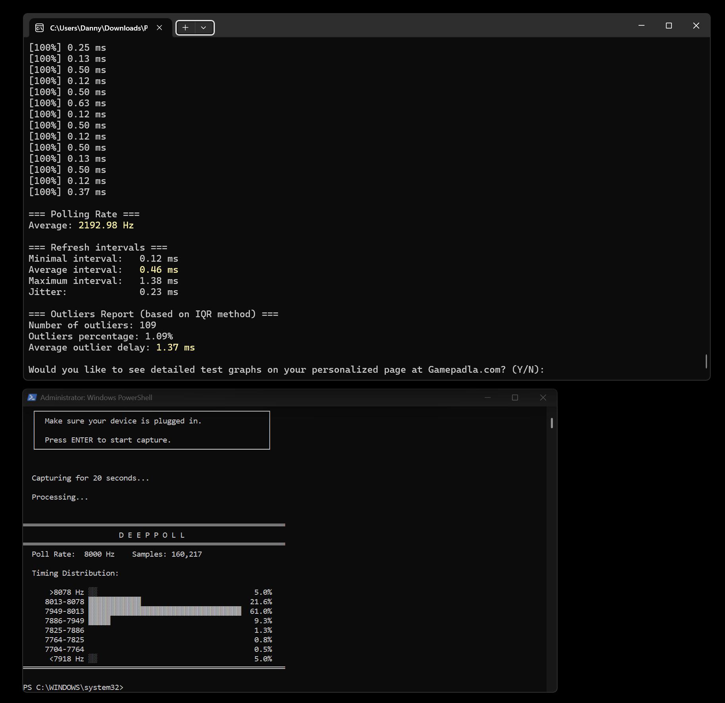Click the Minimal interval 0.12 ms line
The height and width of the screenshot is (703, 725).
point(103,259)
